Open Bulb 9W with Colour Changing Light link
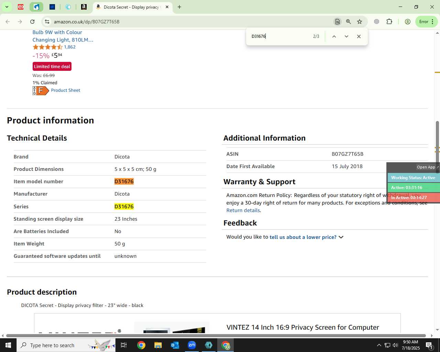 click(x=63, y=36)
